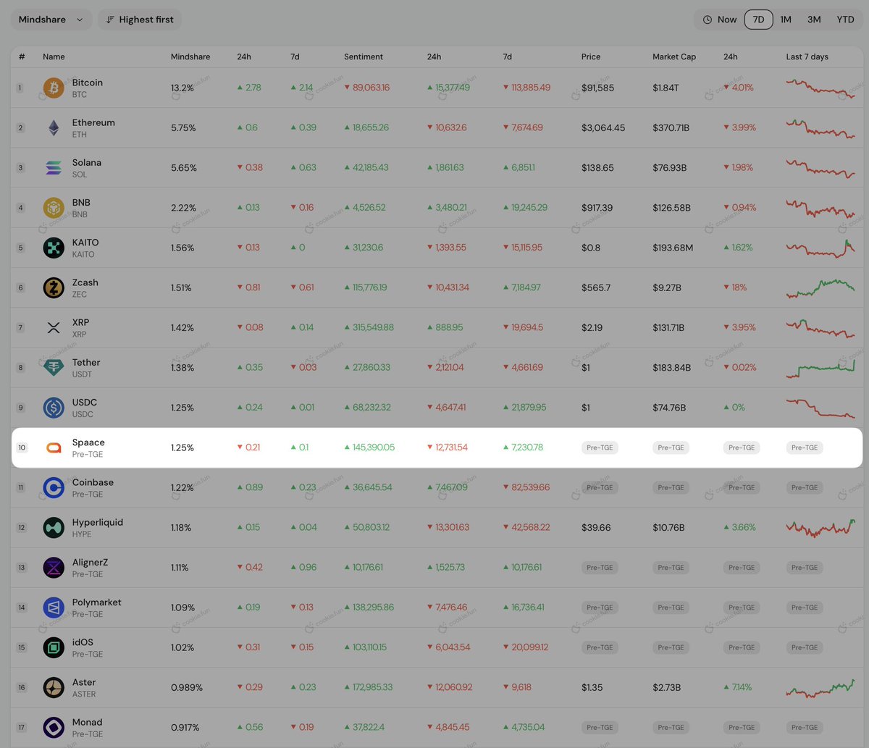869x748 pixels.
Task: Select the Tether USDT icon
Action: [x=53, y=367]
